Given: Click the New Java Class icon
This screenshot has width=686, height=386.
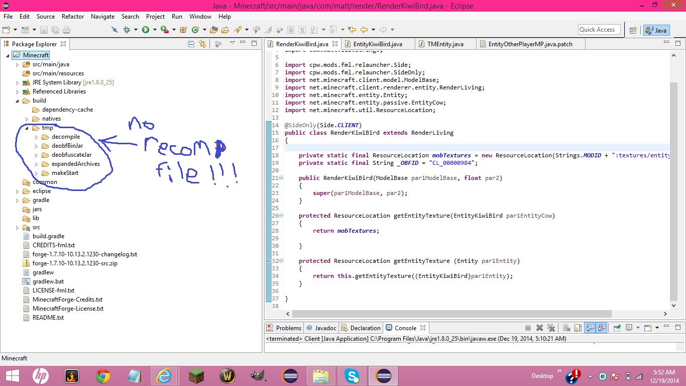Looking at the screenshot, I should [195, 30].
